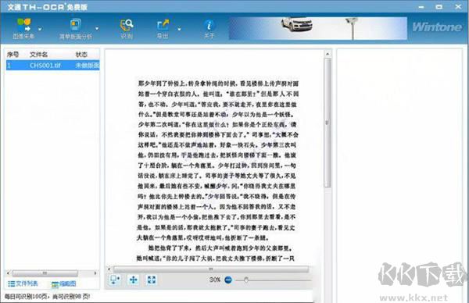This screenshot has width=469, height=303.
Task: Click the blue zoom-out minus button
Action: 228,280
